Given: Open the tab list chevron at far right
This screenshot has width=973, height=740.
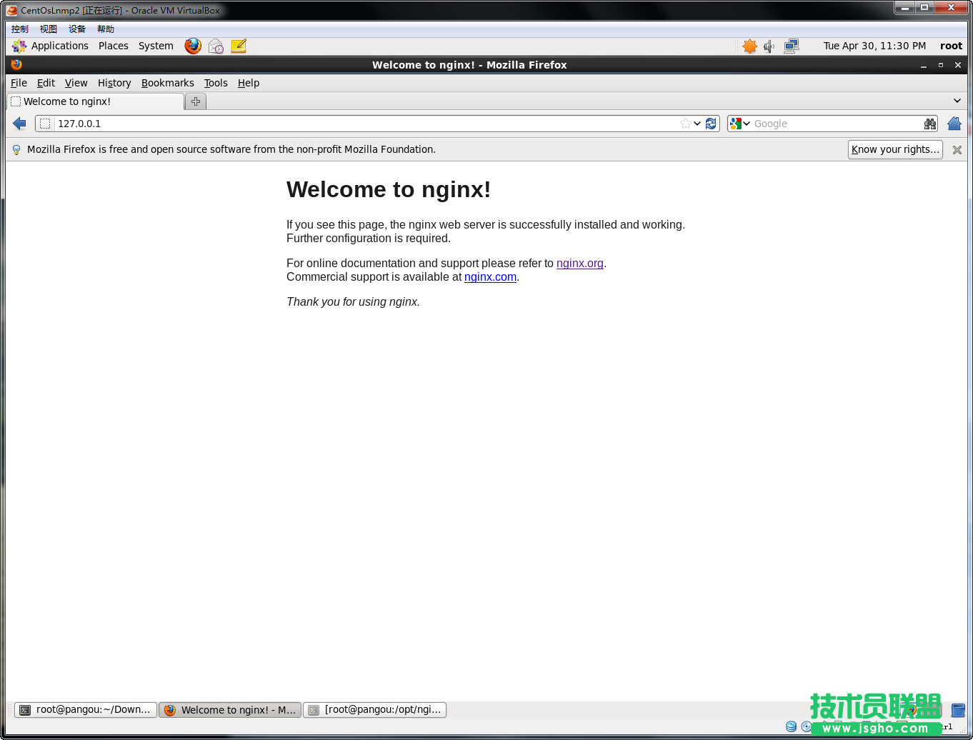Looking at the screenshot, I should click(957, 101).
